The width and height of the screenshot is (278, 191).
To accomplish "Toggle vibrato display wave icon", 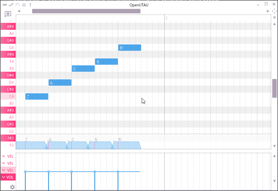I will [5, 5].
